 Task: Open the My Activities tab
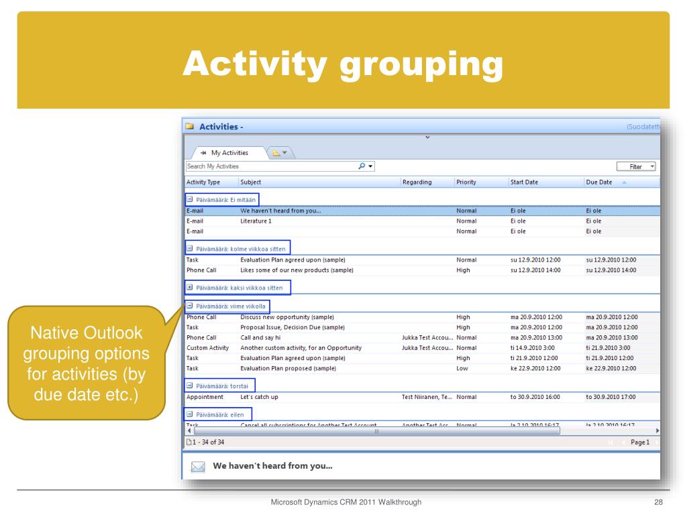click(x=229, y=153)
